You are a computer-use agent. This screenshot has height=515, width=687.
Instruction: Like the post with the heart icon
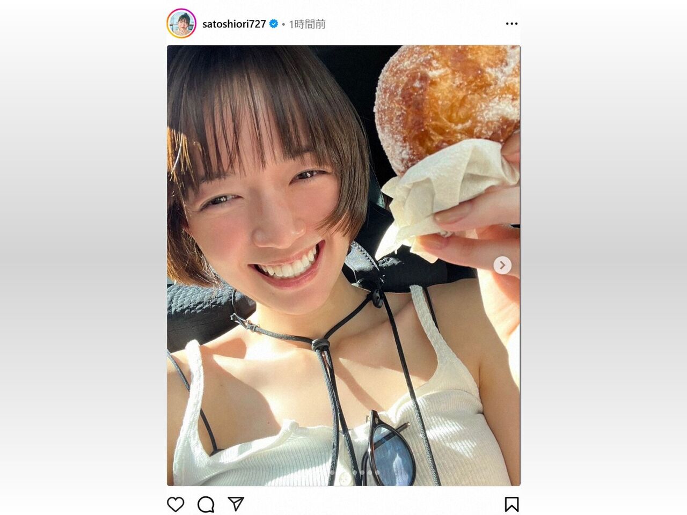tap(176, 504)
